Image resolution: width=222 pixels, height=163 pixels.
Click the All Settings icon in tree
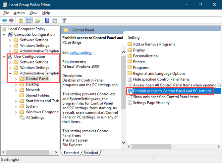tap(22, 117)
